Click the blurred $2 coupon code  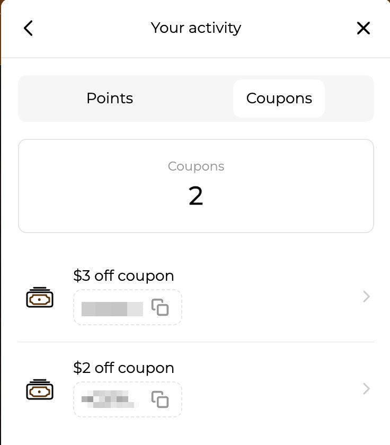[x=109, y=399]
